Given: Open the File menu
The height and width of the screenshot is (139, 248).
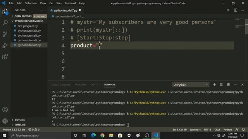Looking at the screenshot, I should [11, 3].
